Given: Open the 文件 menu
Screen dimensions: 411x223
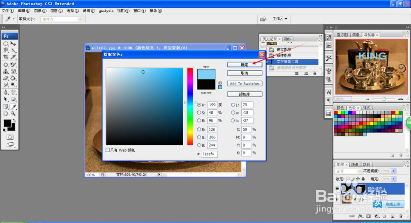Looking at the screenshot, I should 7,11.
